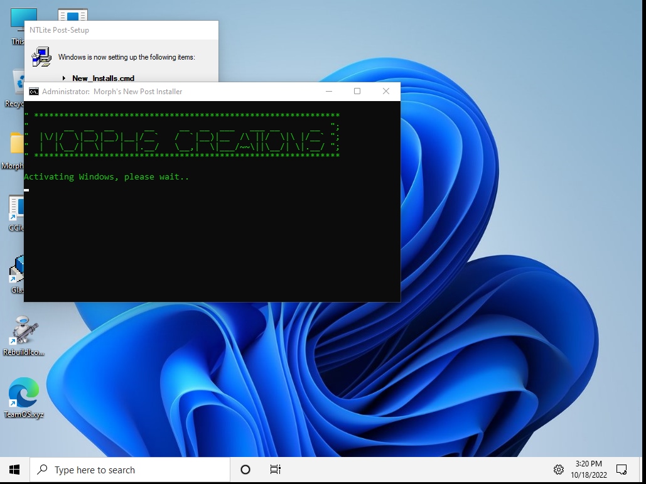Maximize the Morph's New Post Installer window
646x484 pixels.
tap(357, 92)
